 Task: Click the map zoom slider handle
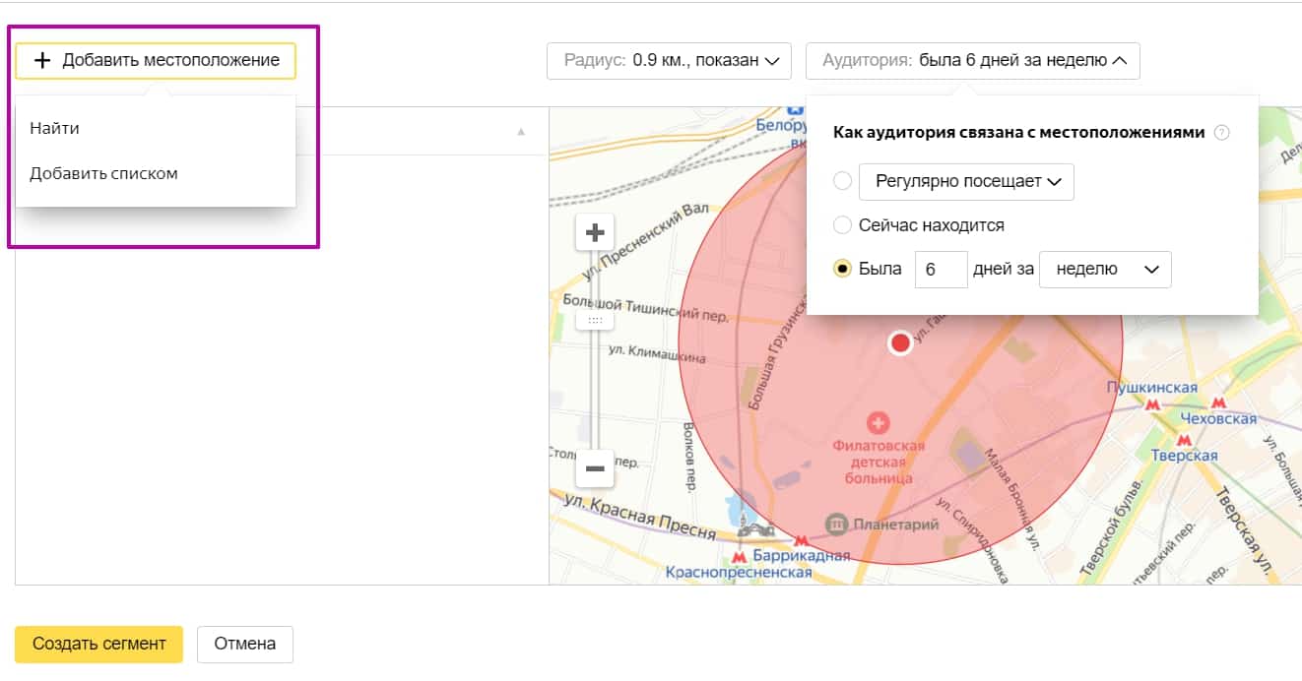[x=595, y=320]
